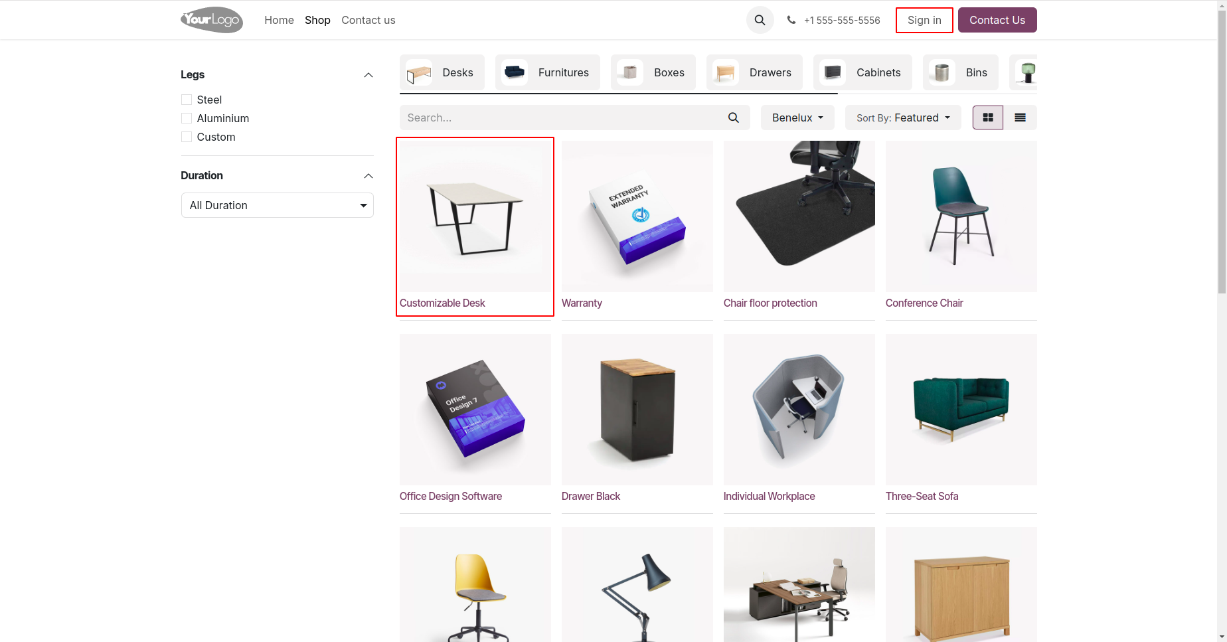Open the All Duration dropdown
The height and width of the screenshot is (642, 1227).
pos(278,205)
